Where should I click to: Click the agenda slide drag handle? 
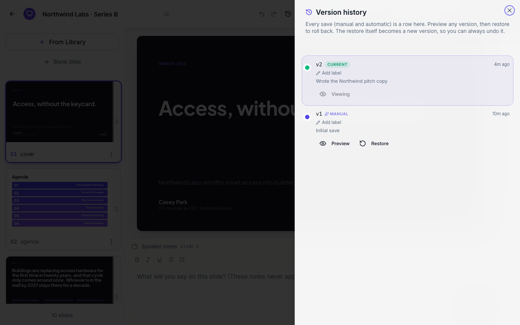click(x=116, y=209)
